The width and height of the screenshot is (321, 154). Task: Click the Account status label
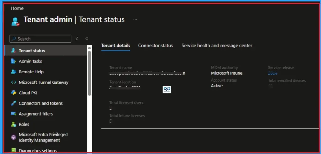point(224,80)
